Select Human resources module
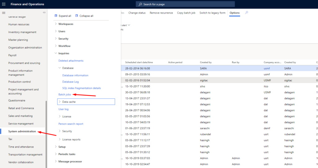This screenshot has width=318, height=168. coord(19,24)
